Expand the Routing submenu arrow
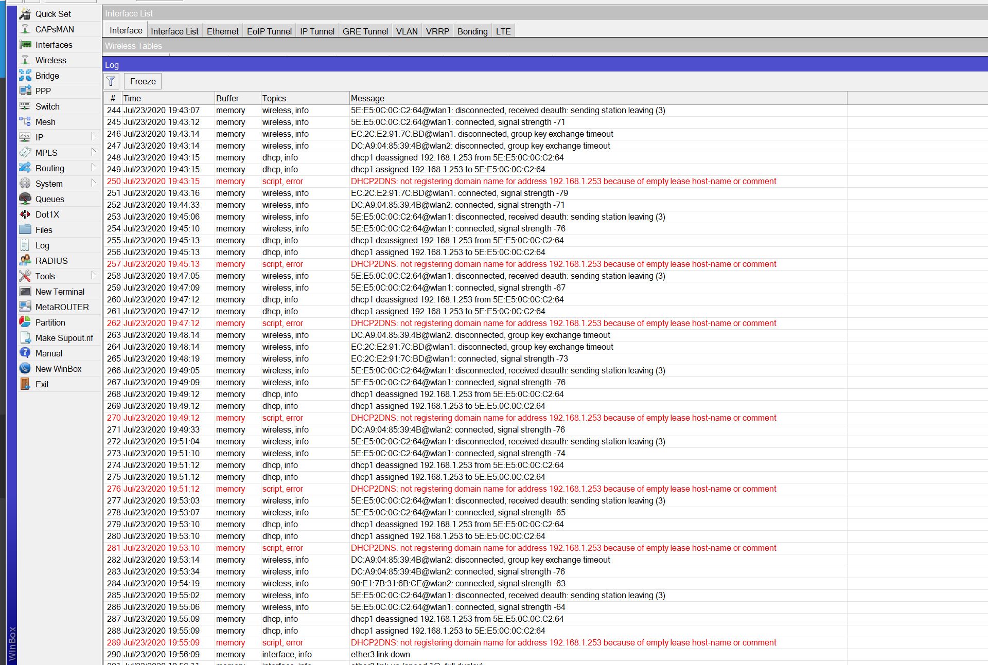Image resolution: width=988 pixels, height=665 pixels. 93,168
